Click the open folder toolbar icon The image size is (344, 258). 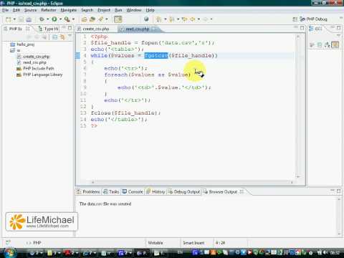[84, 19]
